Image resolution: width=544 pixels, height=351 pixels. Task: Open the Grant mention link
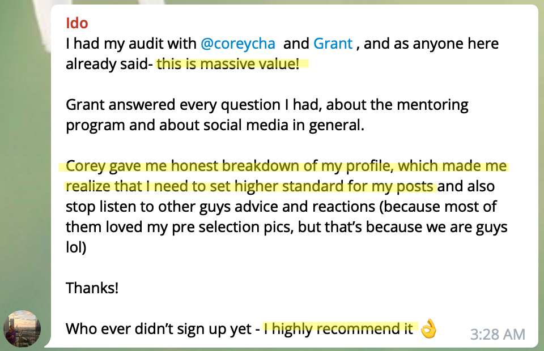333,44
